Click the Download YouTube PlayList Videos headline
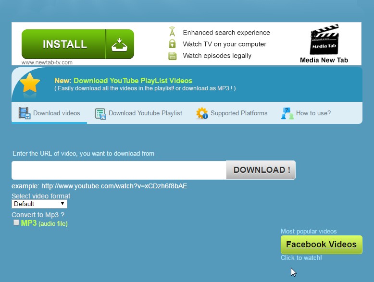Image resolution: width=374 pixels, height=282 pixels. (x=133, y=81)
